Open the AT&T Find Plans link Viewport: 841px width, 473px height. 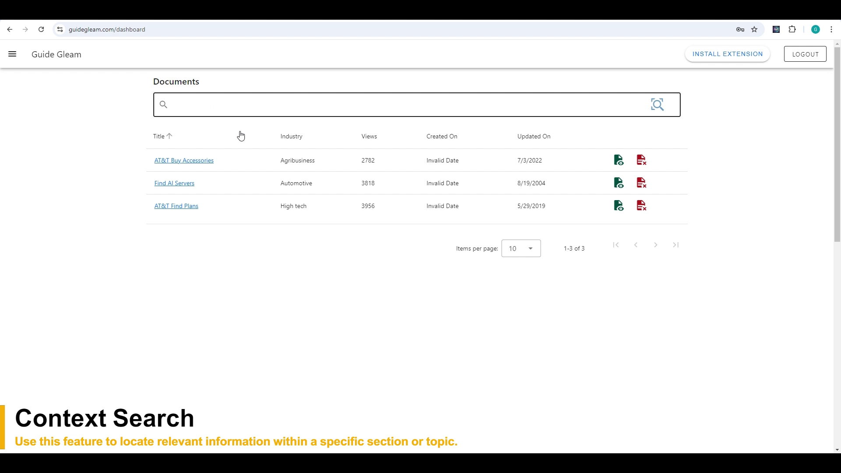pyautogui.click(x=176, y=206)
